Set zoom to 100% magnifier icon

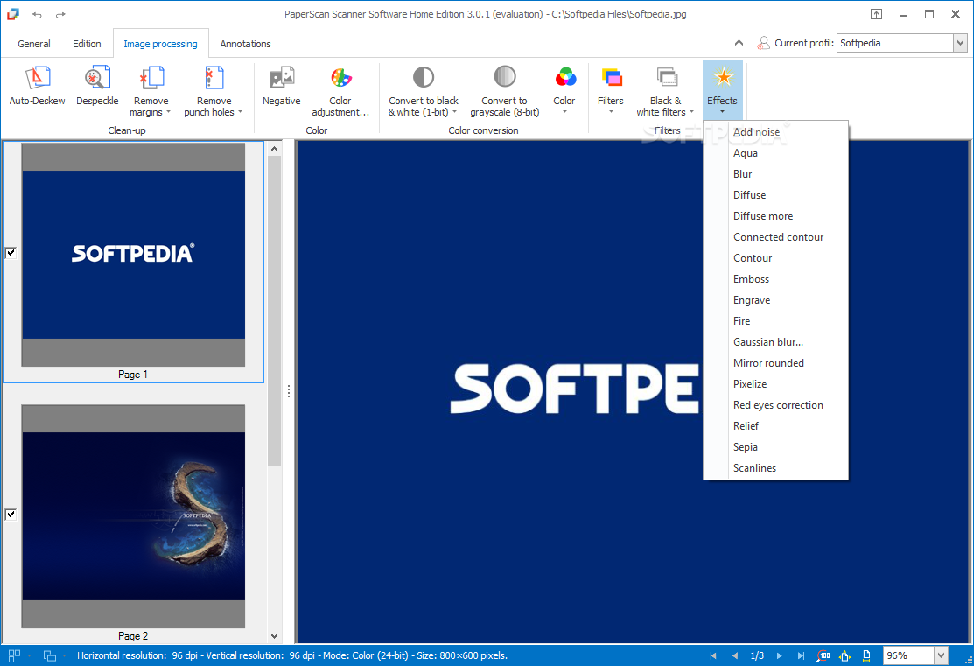[x=823, y=655]
